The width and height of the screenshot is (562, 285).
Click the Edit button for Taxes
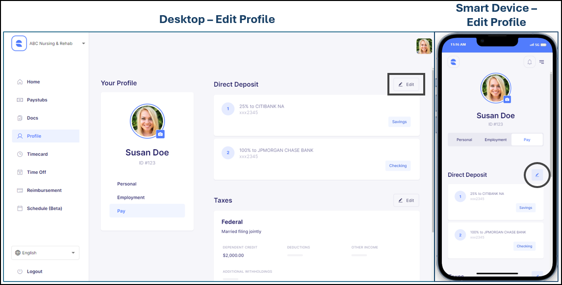point(406,200)
